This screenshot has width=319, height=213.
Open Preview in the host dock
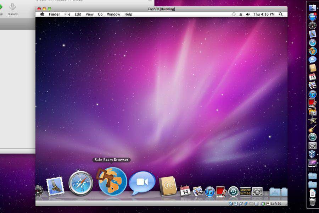(x=313, y=86)
